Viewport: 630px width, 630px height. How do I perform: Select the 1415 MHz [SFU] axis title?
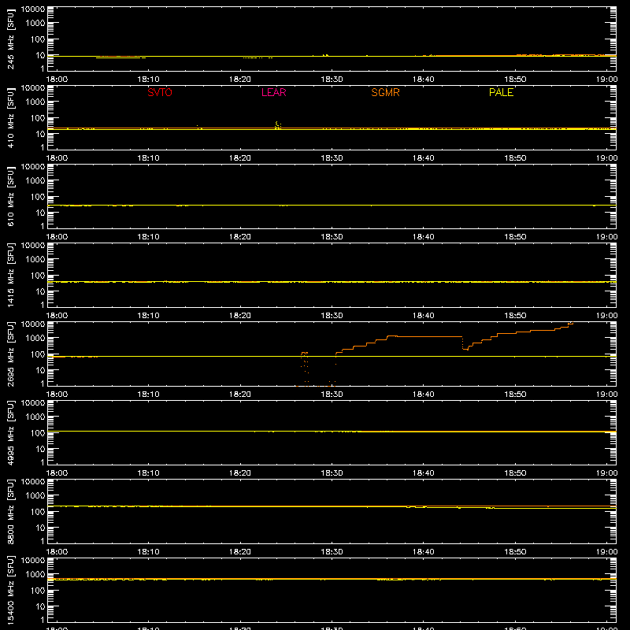click(x=10, y=276)
